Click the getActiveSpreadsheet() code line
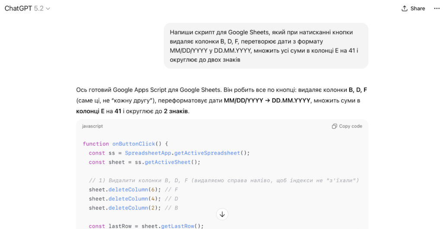The image size is (443, 229). click(169, 153)
